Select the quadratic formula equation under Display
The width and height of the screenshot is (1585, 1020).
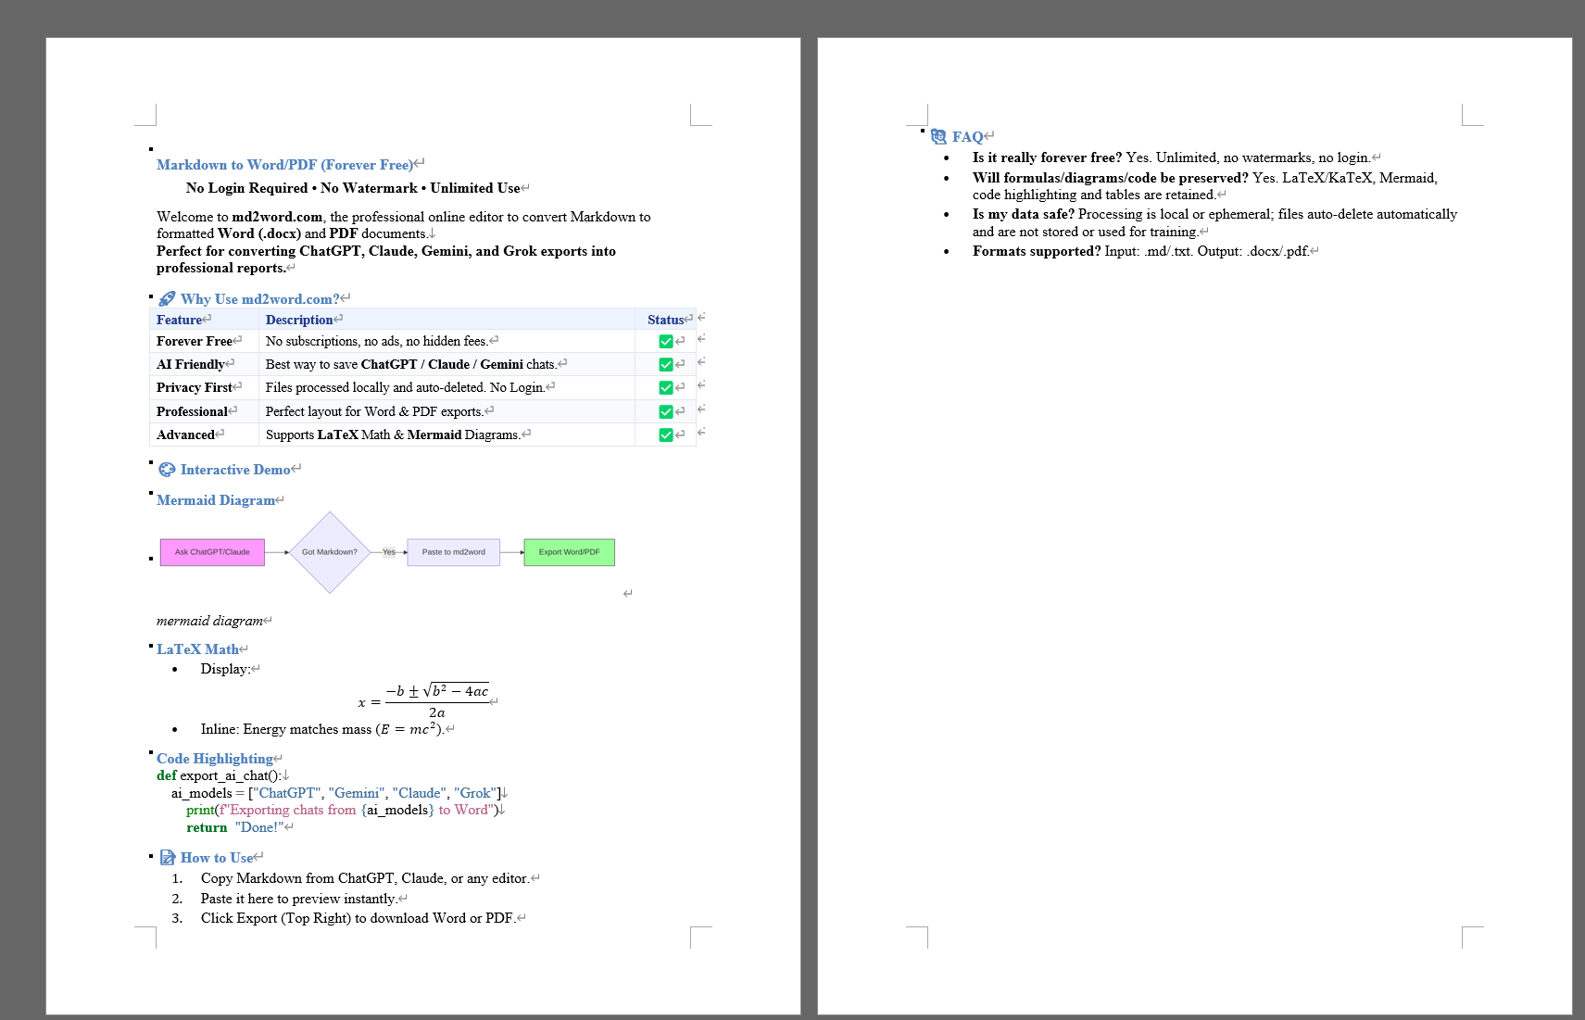coord(425,699)
